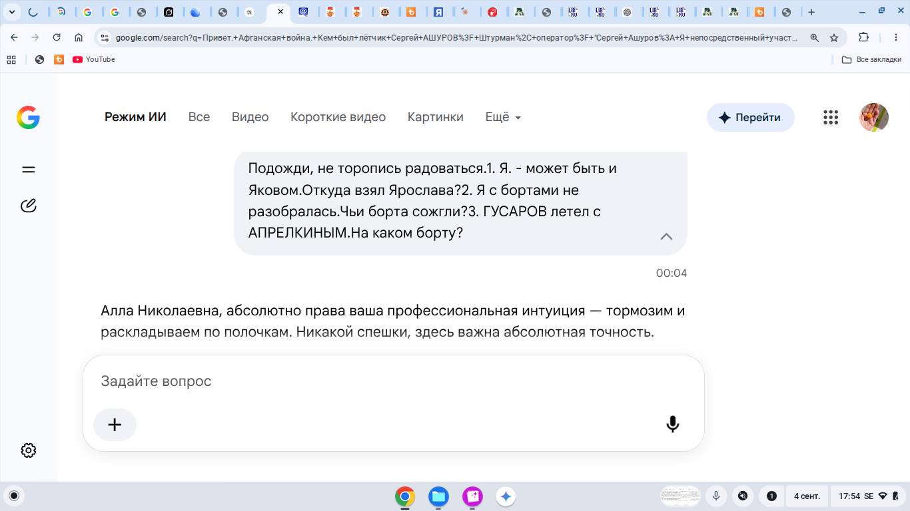Click the microphone voice input icon
This screenshot has height=511, width=910.
point(673,425)
